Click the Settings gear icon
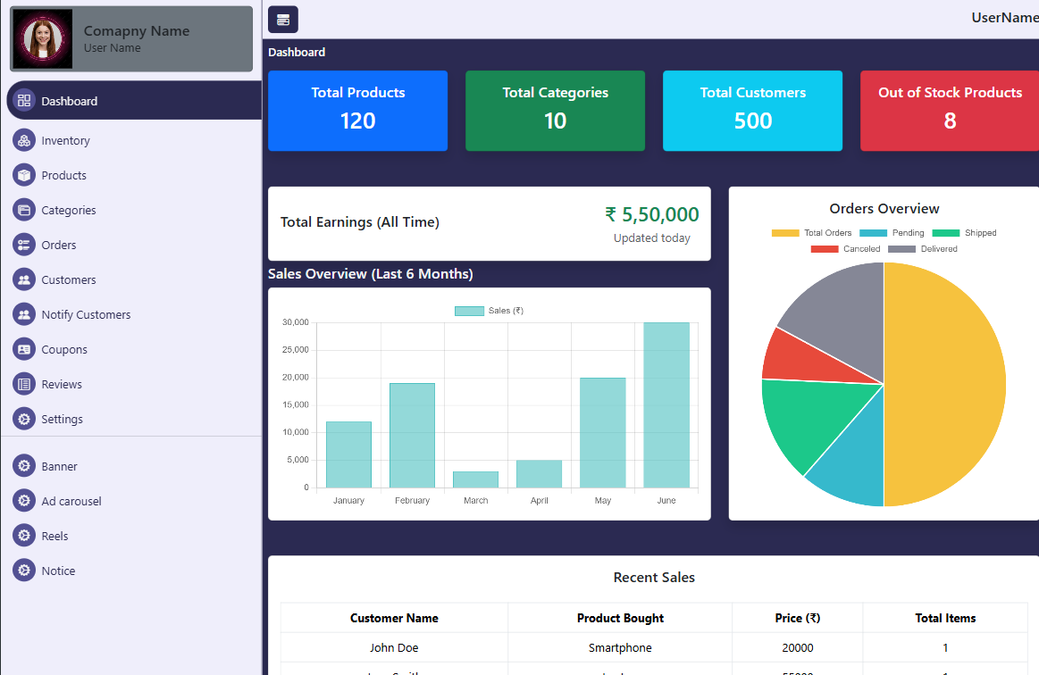 point(24,419)
